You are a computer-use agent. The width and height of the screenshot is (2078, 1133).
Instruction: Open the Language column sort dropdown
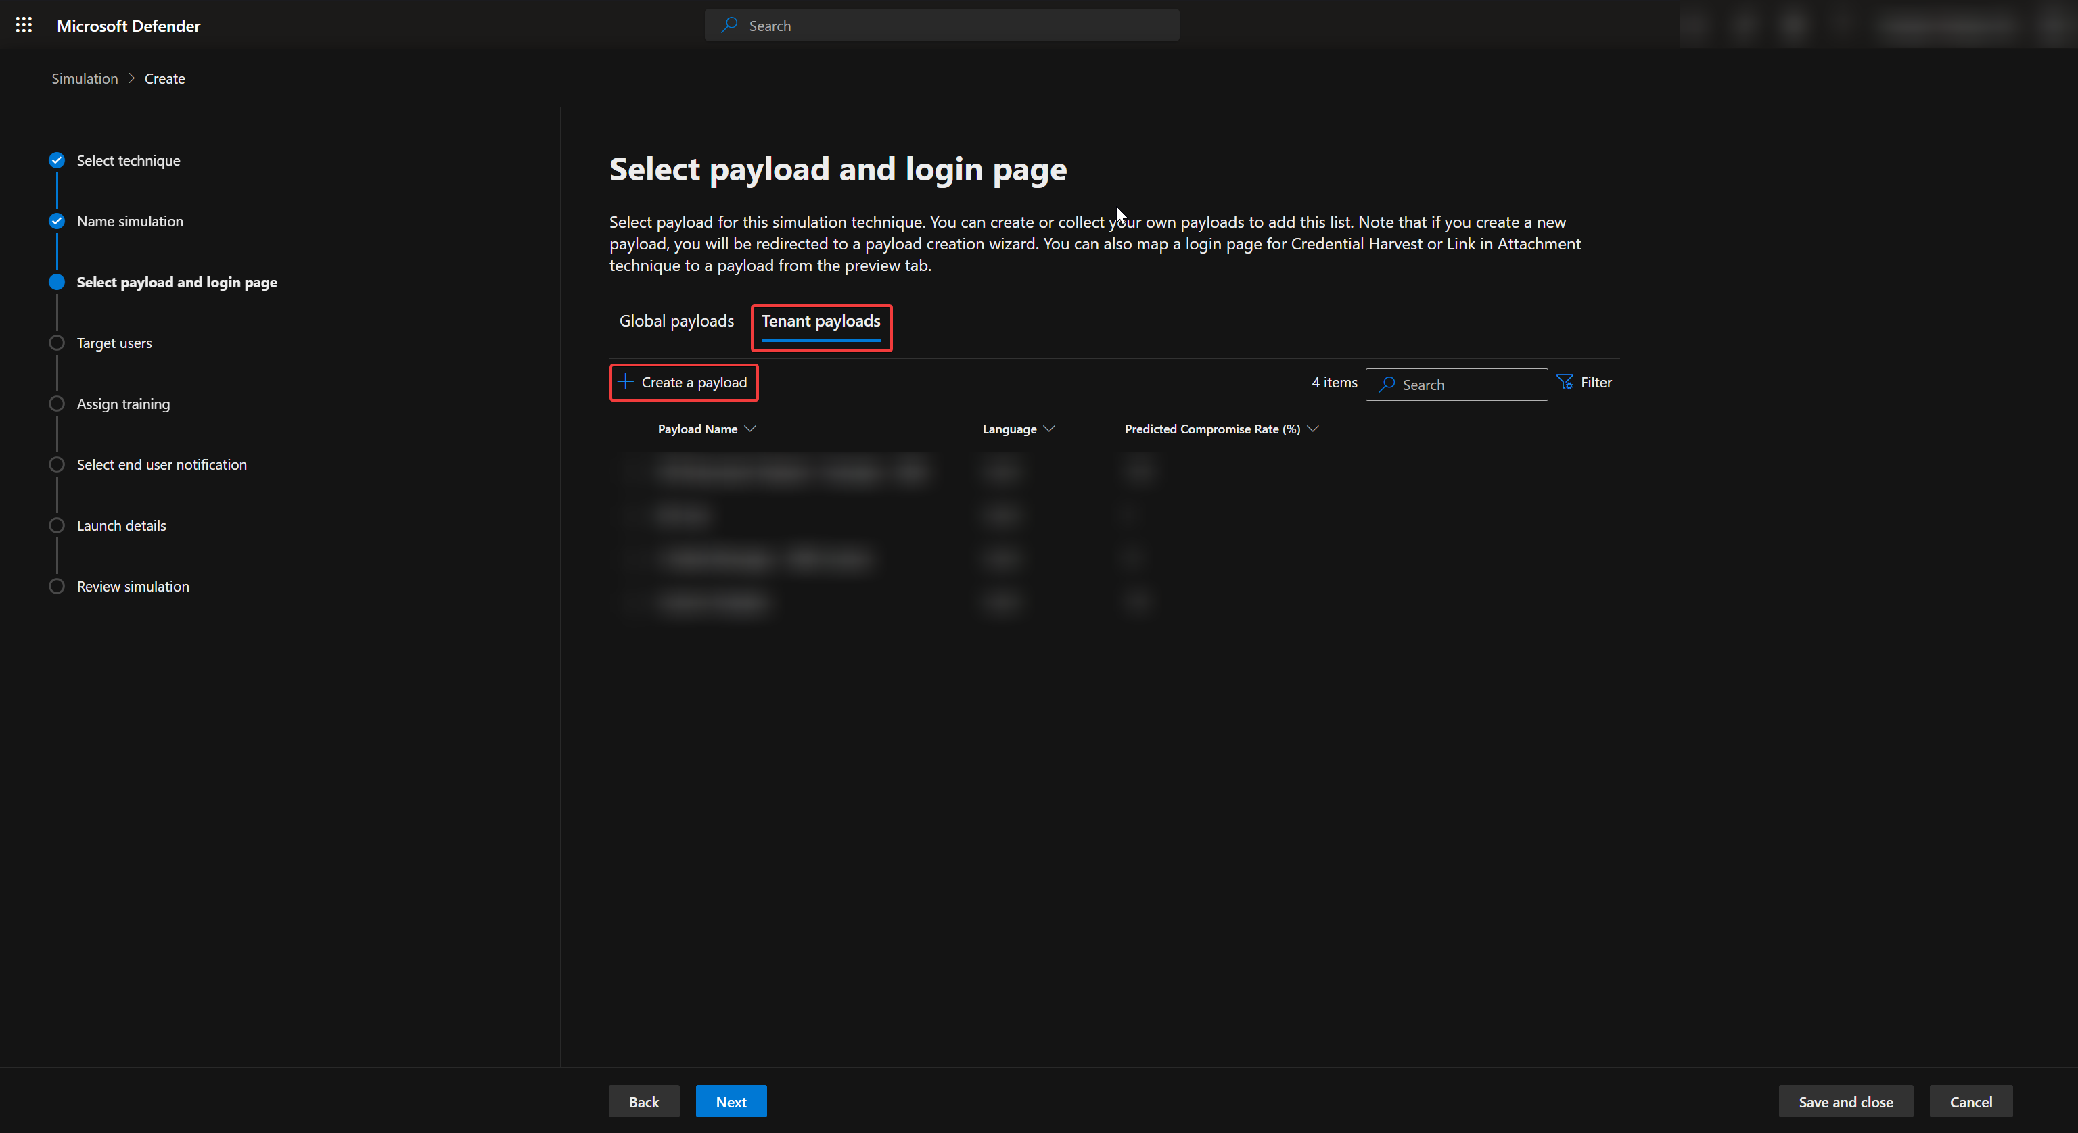1048,429
